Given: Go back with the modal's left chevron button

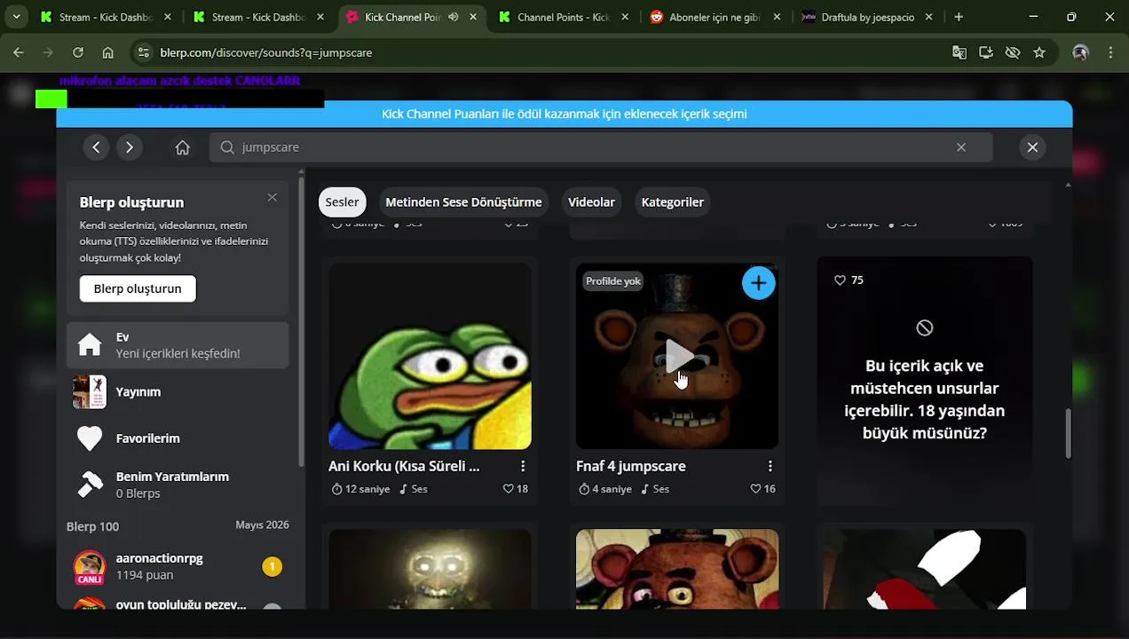Looking at the screenshot, I should (x=96, y=147).
